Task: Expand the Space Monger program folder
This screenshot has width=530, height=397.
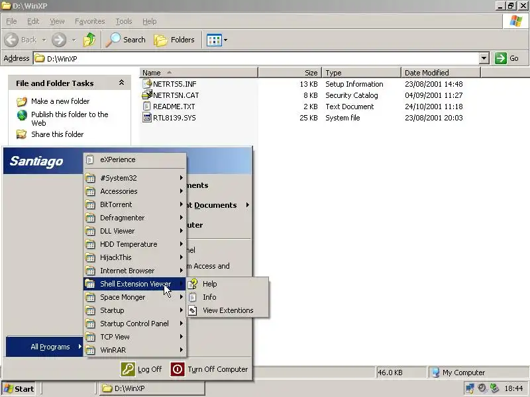Action: pyautogui.click(x=135, y=297)
